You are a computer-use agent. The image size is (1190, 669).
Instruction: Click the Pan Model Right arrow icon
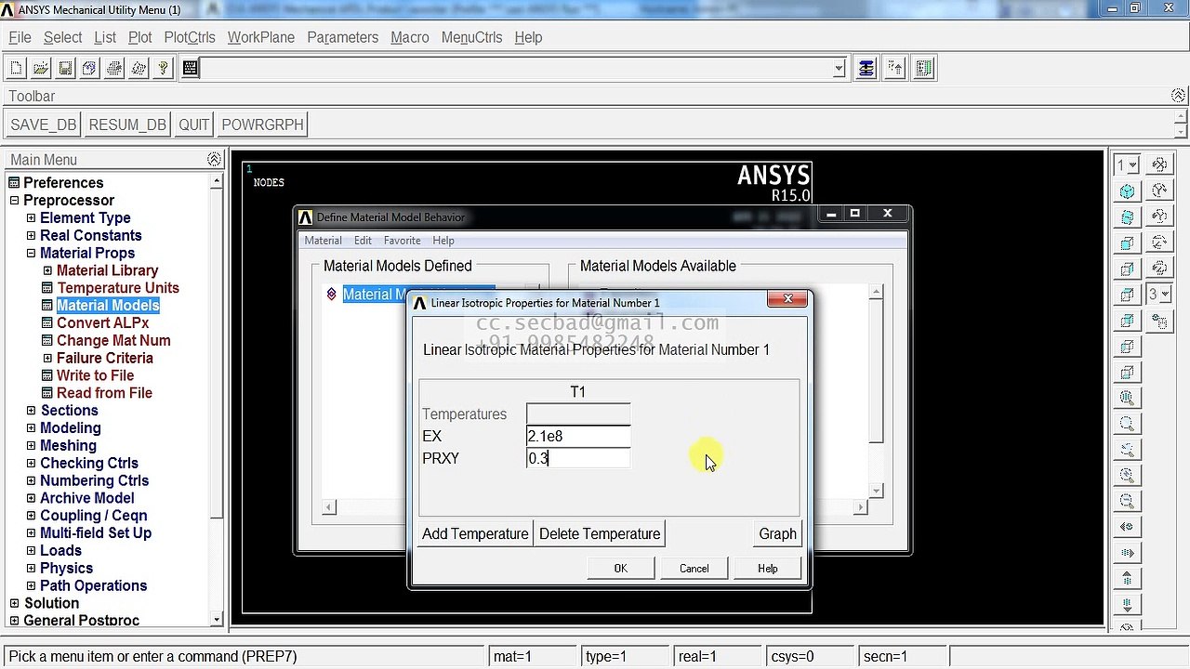(1127, 553)
